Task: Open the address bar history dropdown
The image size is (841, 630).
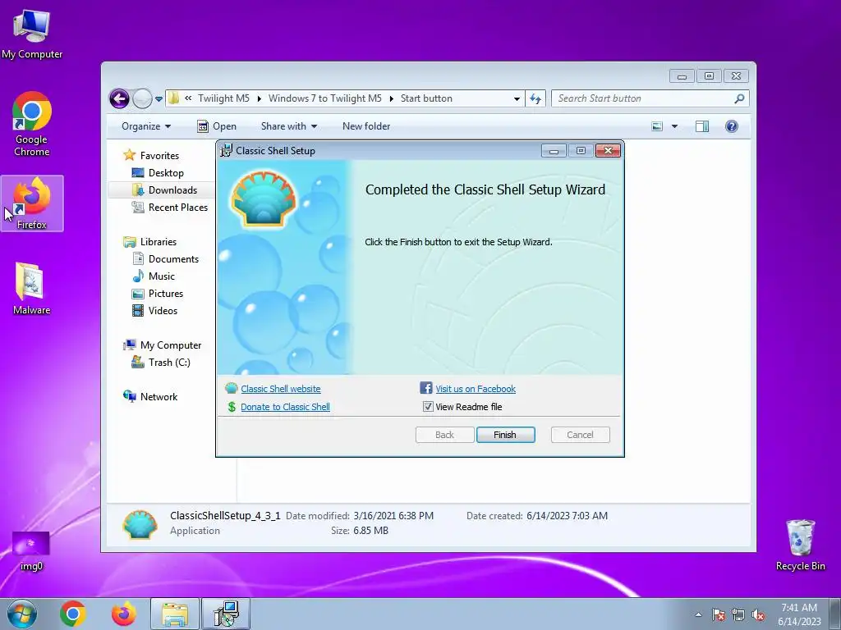Action: (x=517, y=98)
